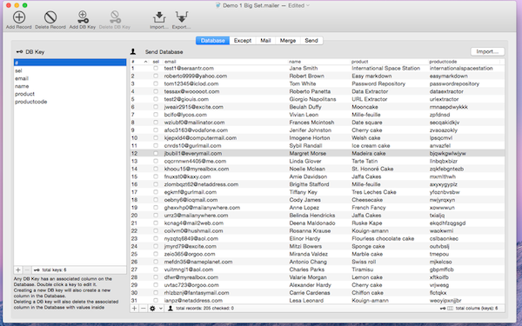Open the Export toolbar icon
The width and height of the screenshot is (522, 326).
(x=182, y=17)
